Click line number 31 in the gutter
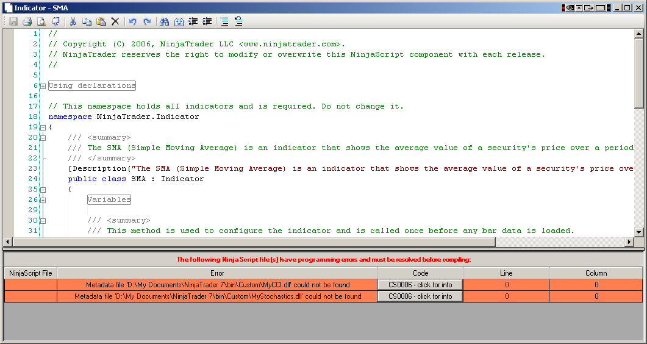Viewport: 647px width, 344px height. click(x=33, y=231)
